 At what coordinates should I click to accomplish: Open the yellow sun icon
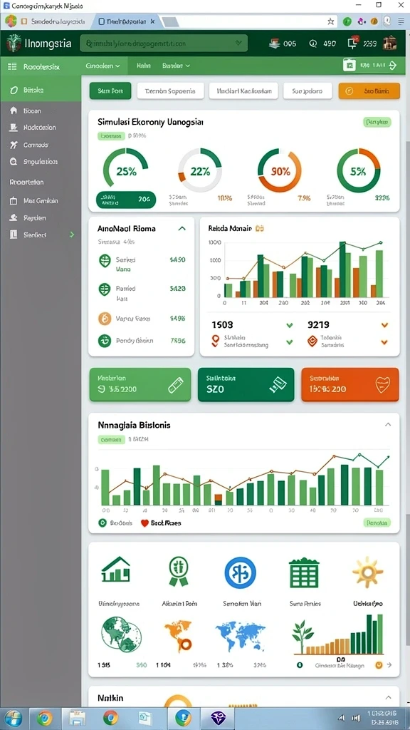coord(368,572)
